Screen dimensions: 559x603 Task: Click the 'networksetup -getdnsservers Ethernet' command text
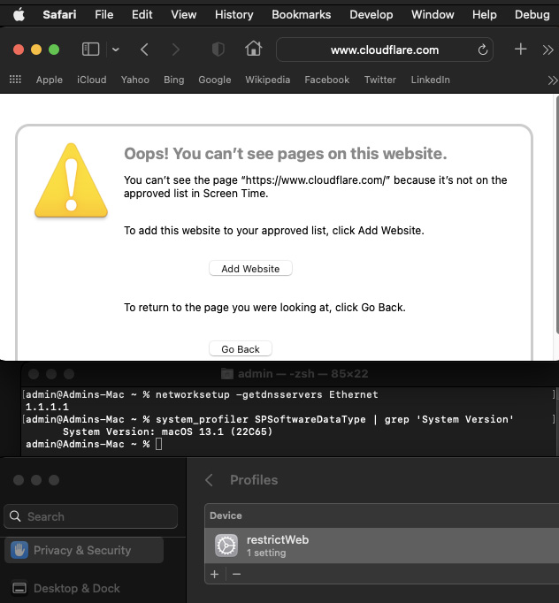coord(267,394)
